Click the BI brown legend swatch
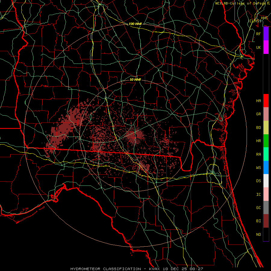 [266, 221]
